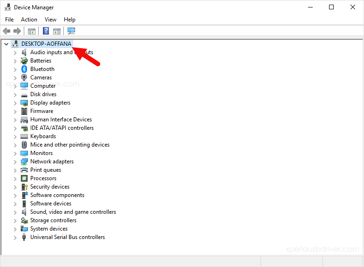The height and width of the screenshot is (267, 364).
Task: Select the Software components label
Action: (x=57, y=195)
